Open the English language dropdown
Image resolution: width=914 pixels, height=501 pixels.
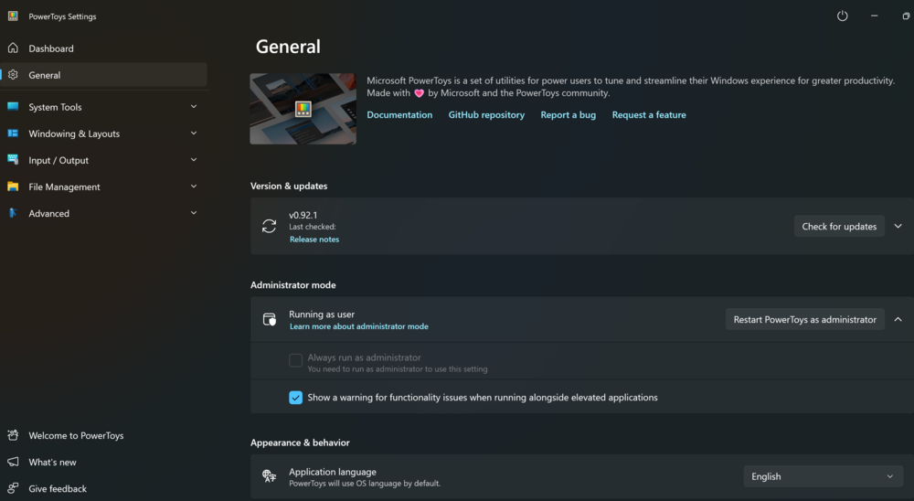(x=824, y=476)
